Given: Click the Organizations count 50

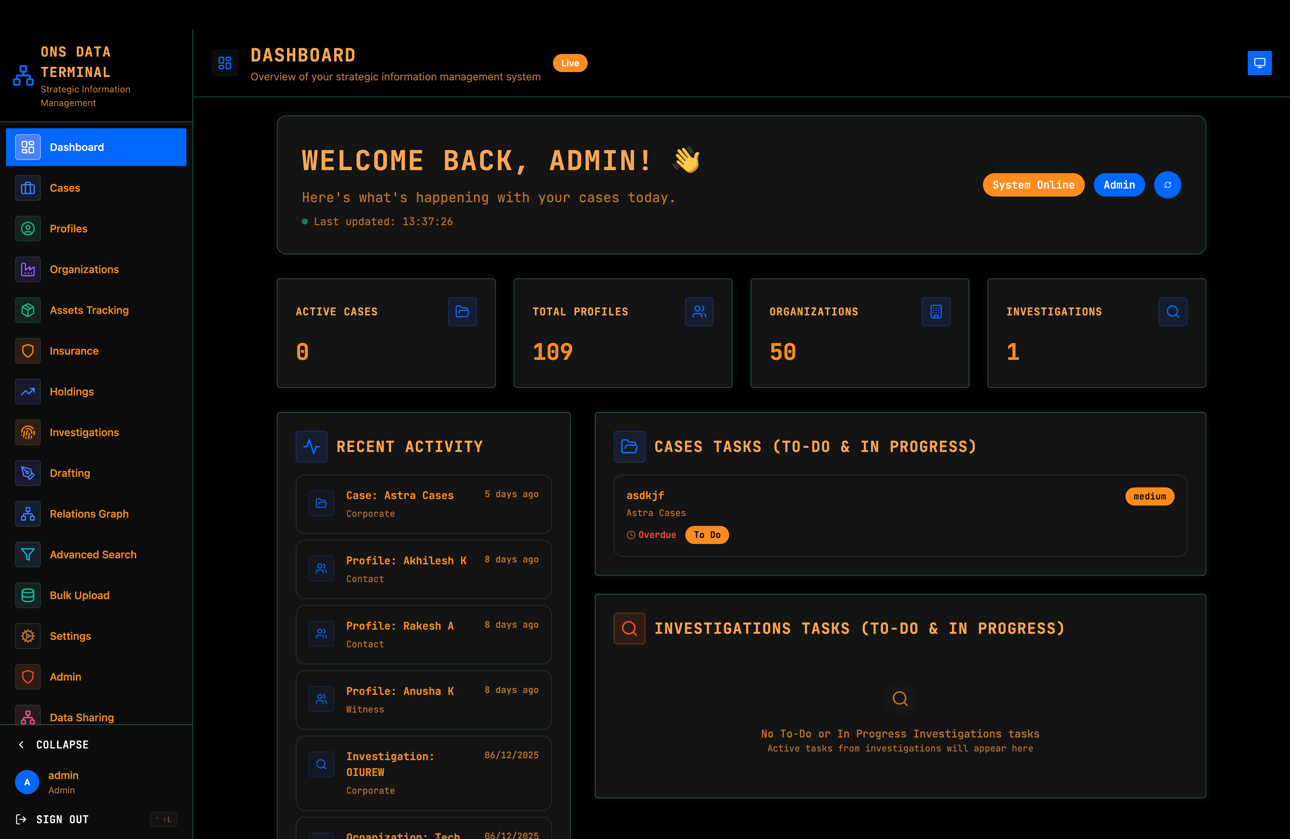Looking at the screenshot, I should coord(783,352).
